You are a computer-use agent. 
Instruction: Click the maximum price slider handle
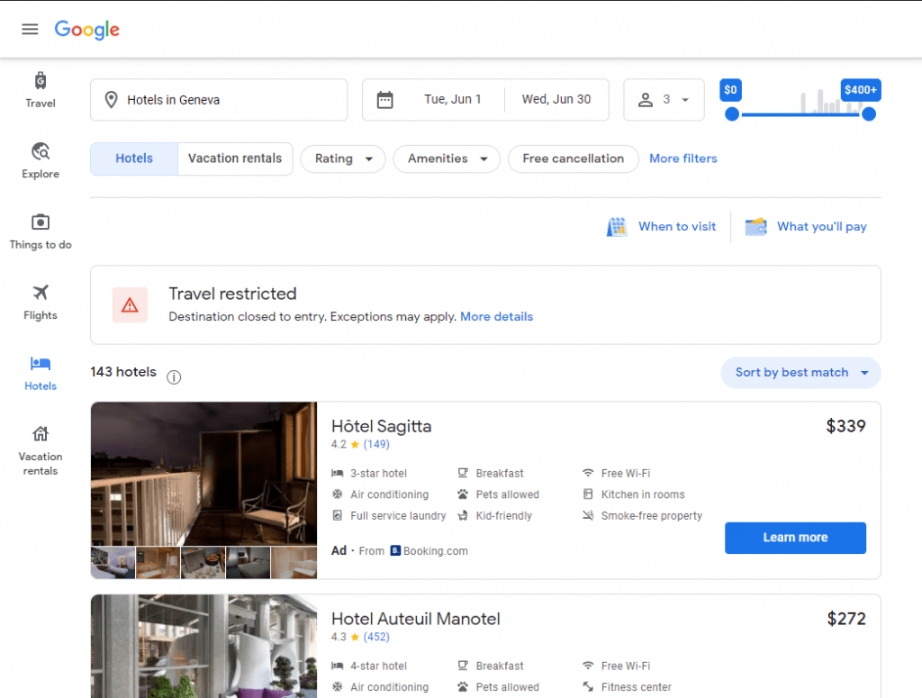869,114
